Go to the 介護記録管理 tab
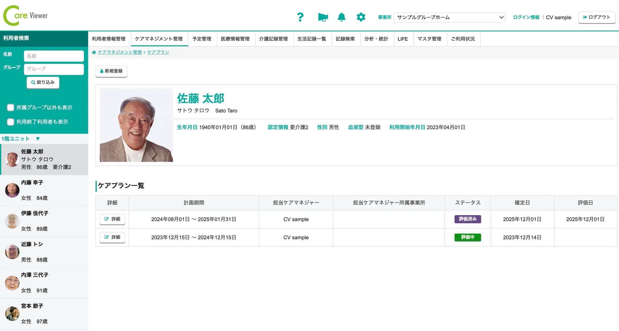Viewport: 619px width, 331px height. (274, 39)
